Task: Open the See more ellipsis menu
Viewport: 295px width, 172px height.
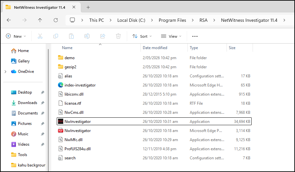Action: (x=195, y=36)
